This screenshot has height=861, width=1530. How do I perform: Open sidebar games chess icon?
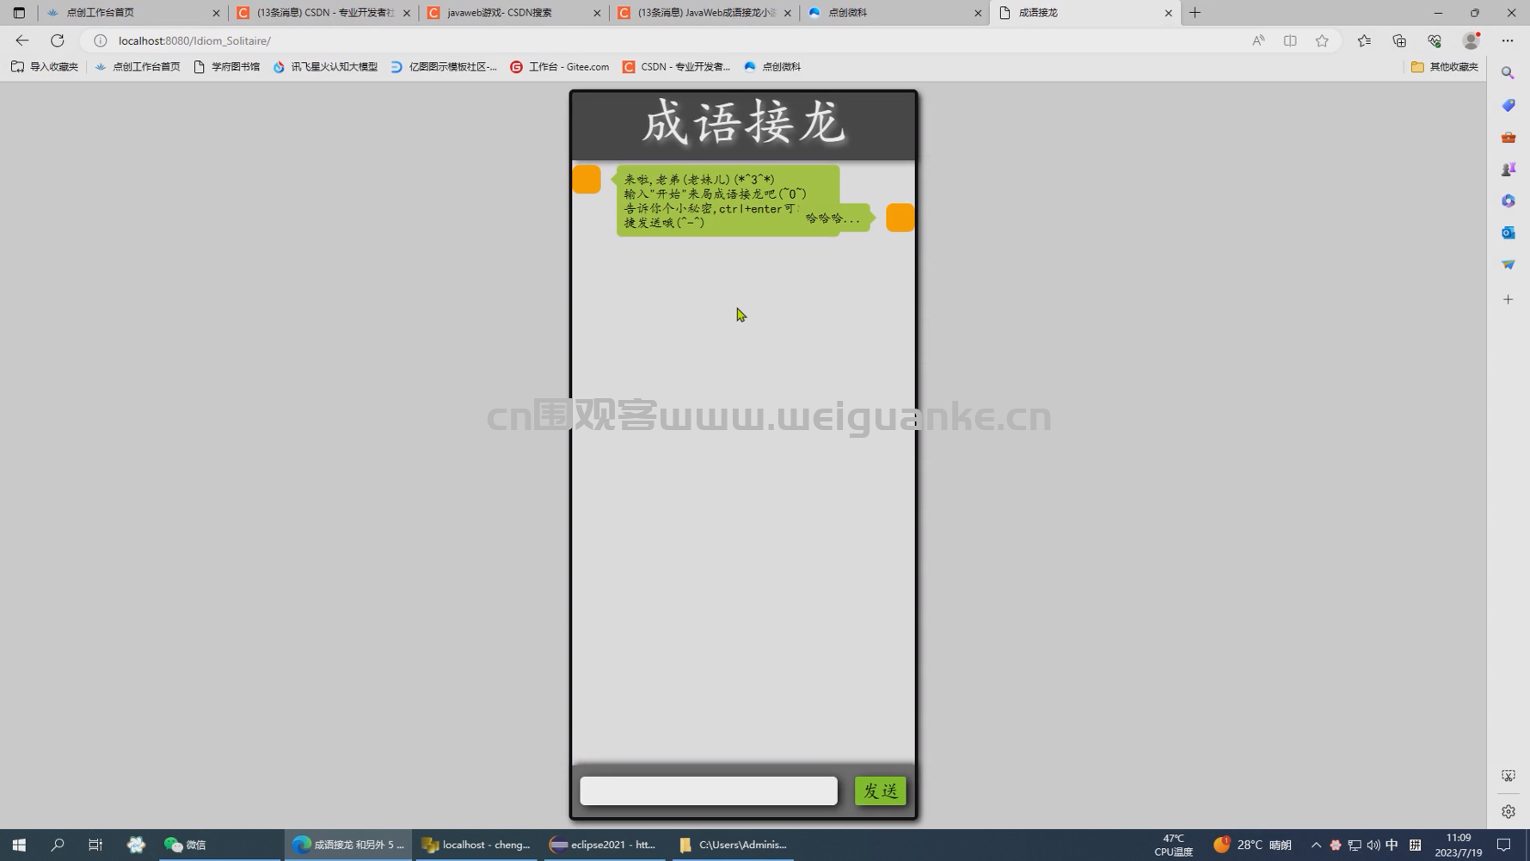click(1508, 169)
